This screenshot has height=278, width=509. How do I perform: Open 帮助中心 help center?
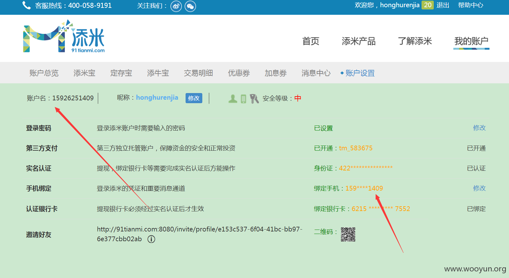(471, 5)
